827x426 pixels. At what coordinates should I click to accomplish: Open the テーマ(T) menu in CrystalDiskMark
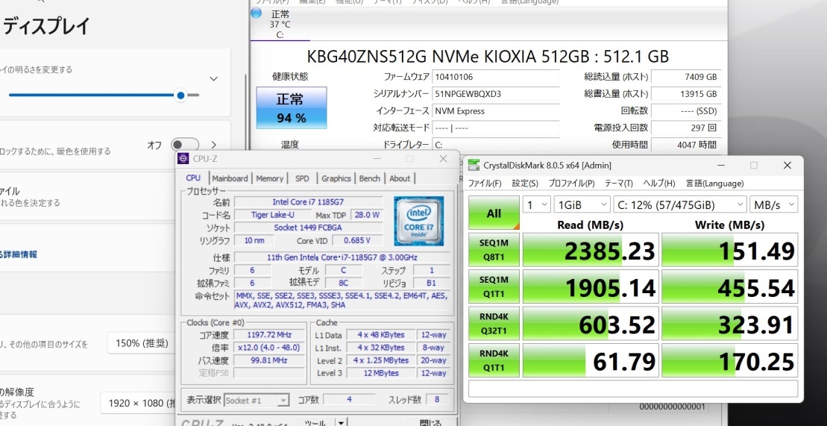tap(619, 184)
